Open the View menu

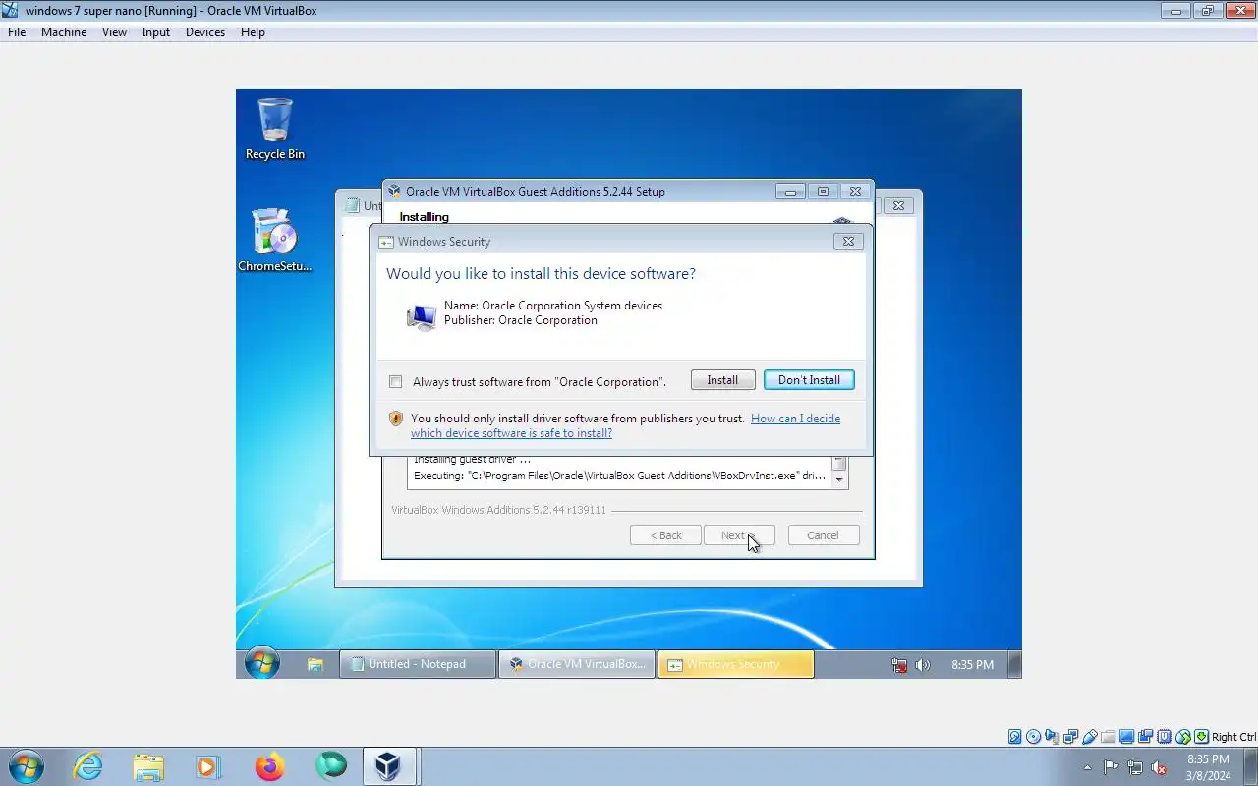[x=114, y=32]
